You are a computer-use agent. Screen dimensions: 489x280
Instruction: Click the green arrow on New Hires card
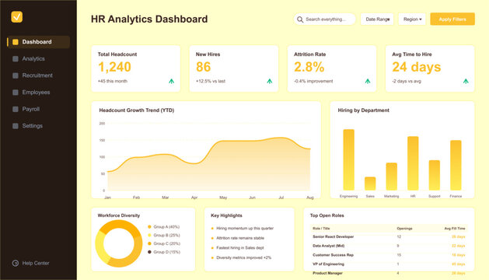click(x=270, y=81)
